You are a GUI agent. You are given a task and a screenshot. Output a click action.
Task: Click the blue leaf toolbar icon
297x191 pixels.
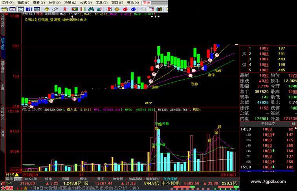pyautogui.click(x=133, y=9)
